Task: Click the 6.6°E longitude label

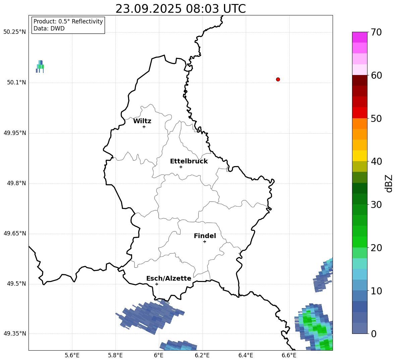Action: (x=289, y=355)
